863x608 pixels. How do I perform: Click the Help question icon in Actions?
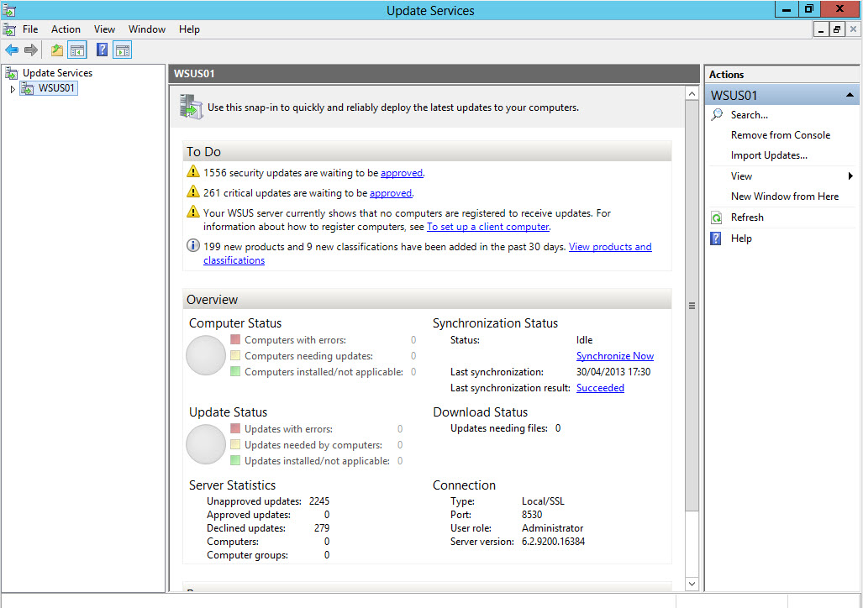(x=715, y=238)
